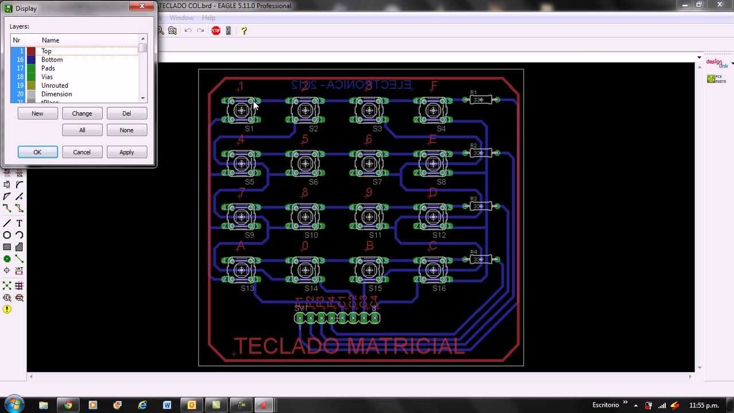Click the Layers list scroll-down arrow
The image size is (734, 413).
[x=143, y=99]
